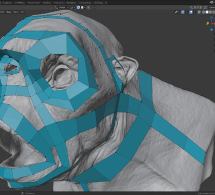
Task: Toggle proportional editing
Action: point(88,8)
